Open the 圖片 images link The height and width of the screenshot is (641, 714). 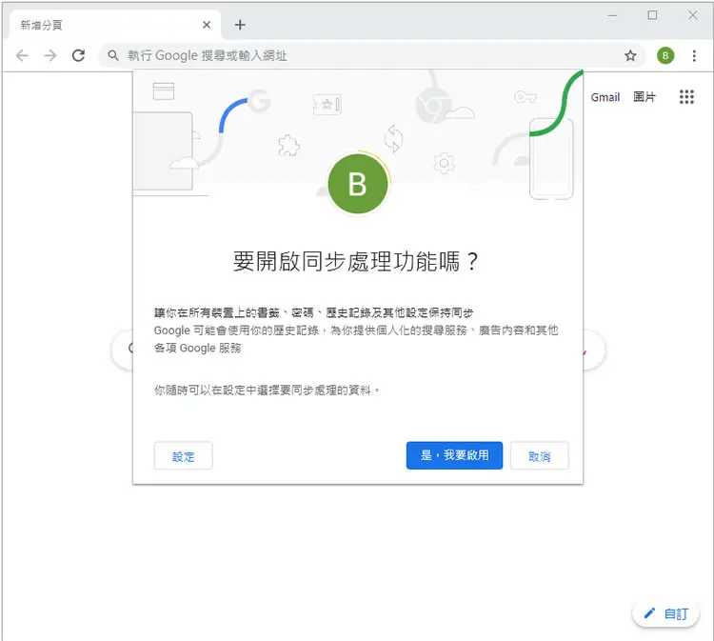(645, 97)
